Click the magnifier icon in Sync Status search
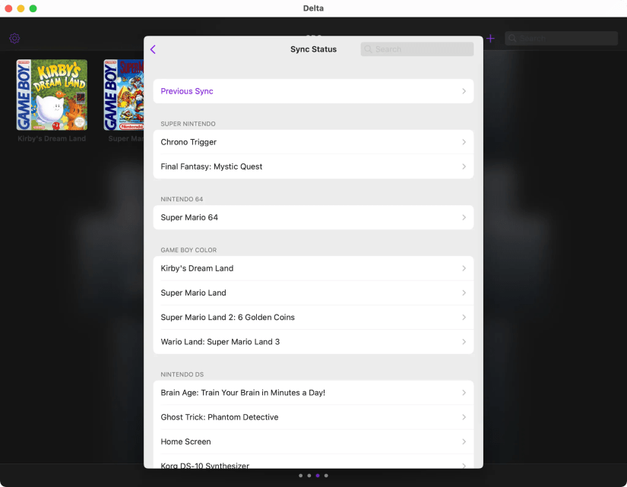The image size is (627, 487). (368, 49)
